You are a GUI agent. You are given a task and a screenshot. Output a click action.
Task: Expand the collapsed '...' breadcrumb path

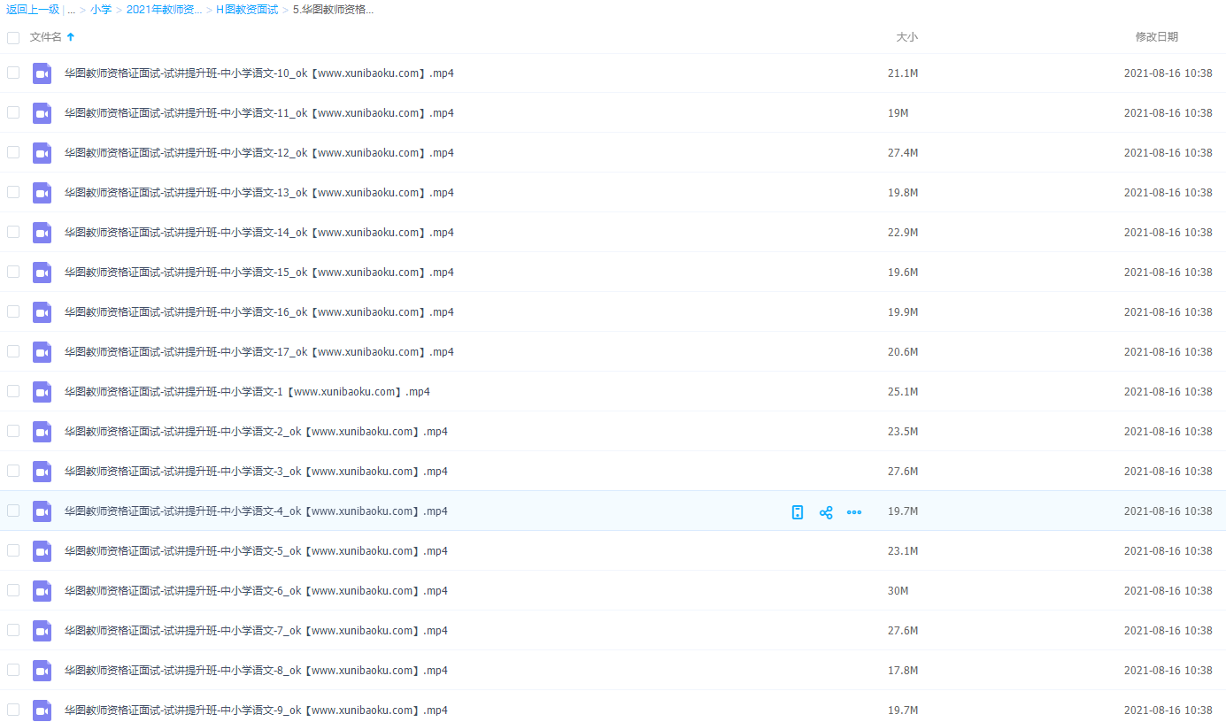pos(71,10)
